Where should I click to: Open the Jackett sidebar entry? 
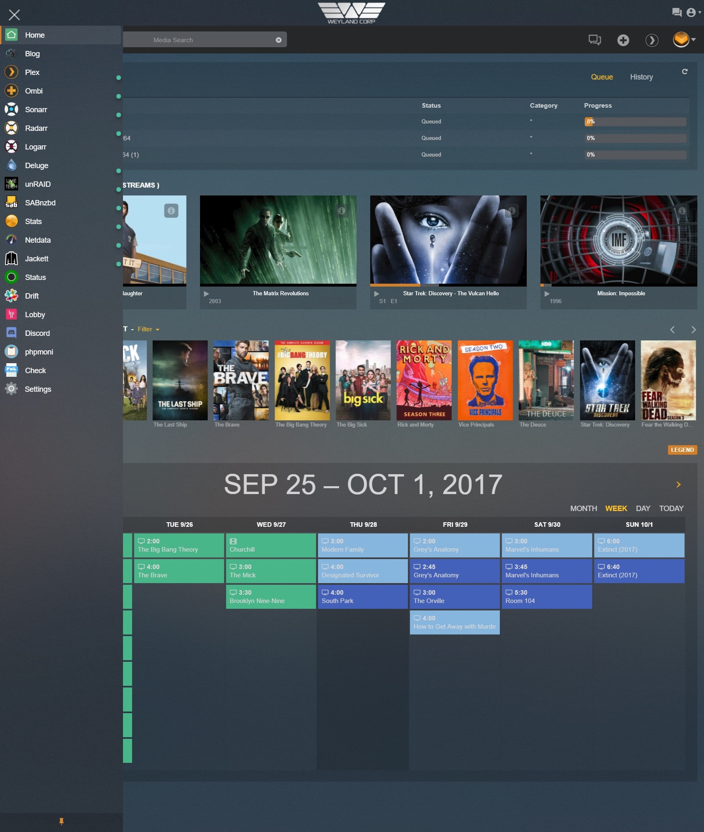pos(60,259)
